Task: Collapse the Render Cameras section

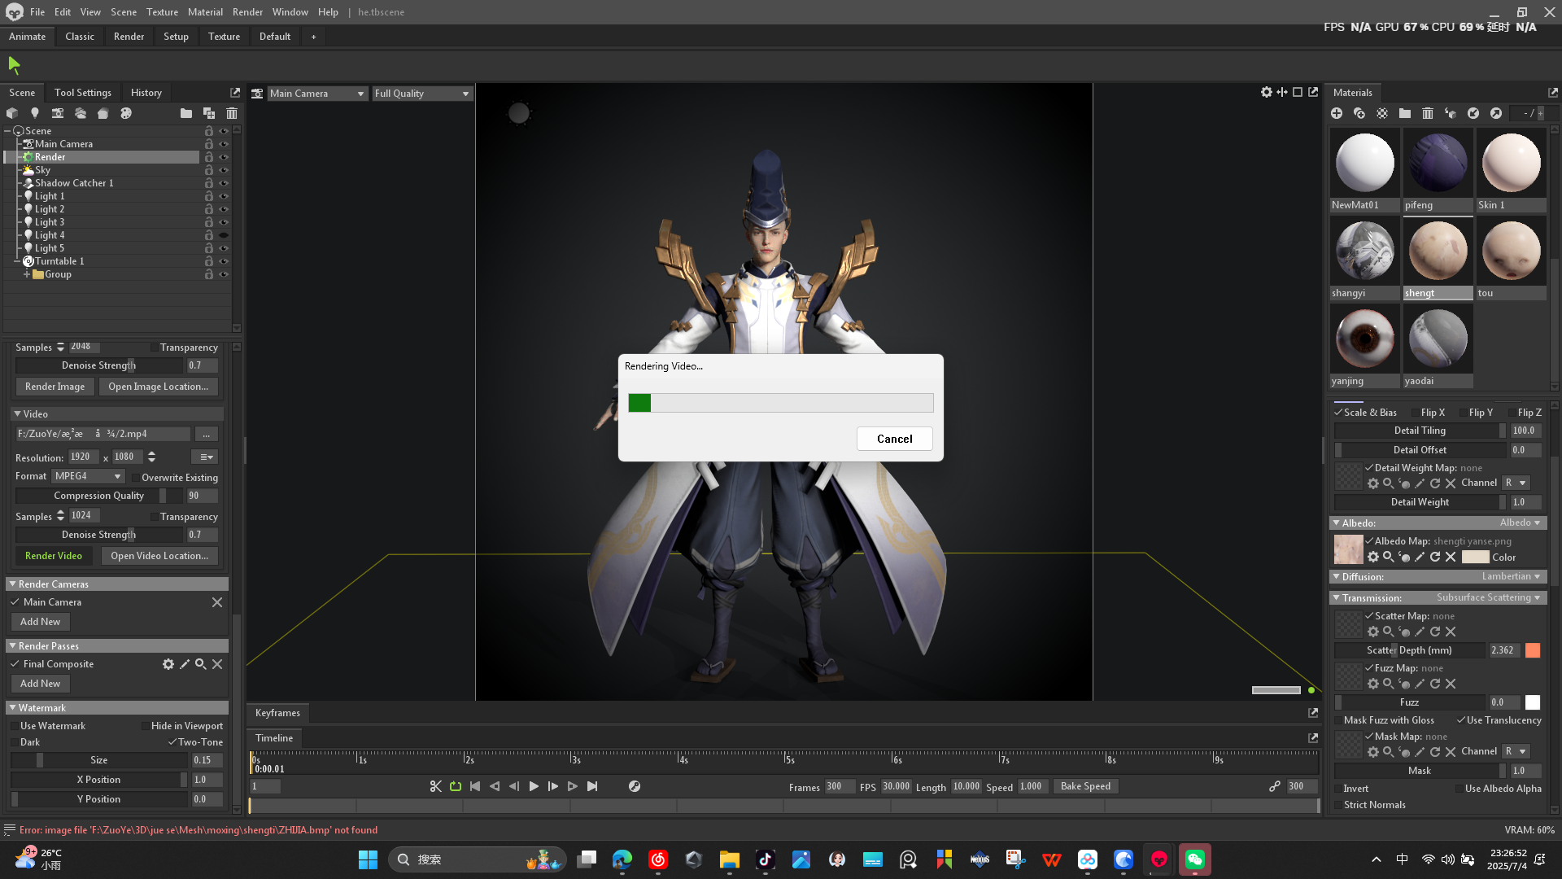Action: [13, 584]
